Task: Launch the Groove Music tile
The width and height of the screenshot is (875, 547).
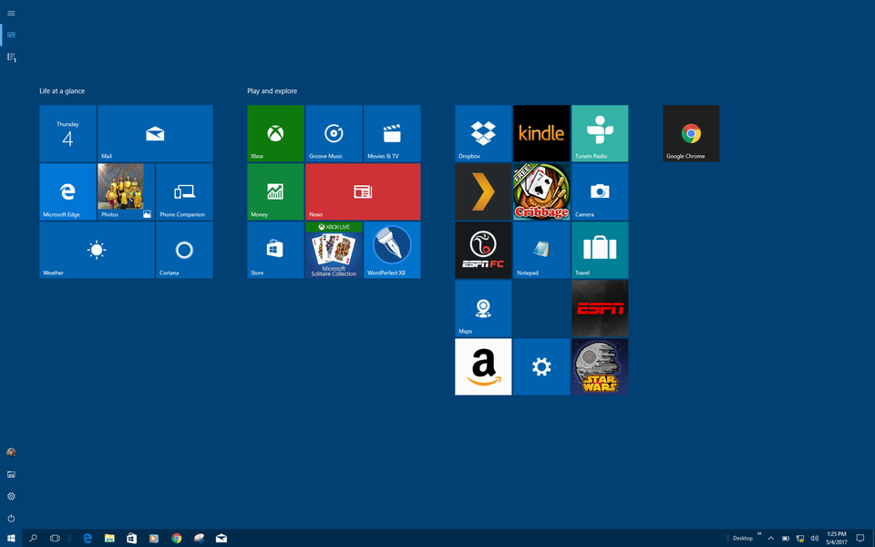Action: [334, 133]
